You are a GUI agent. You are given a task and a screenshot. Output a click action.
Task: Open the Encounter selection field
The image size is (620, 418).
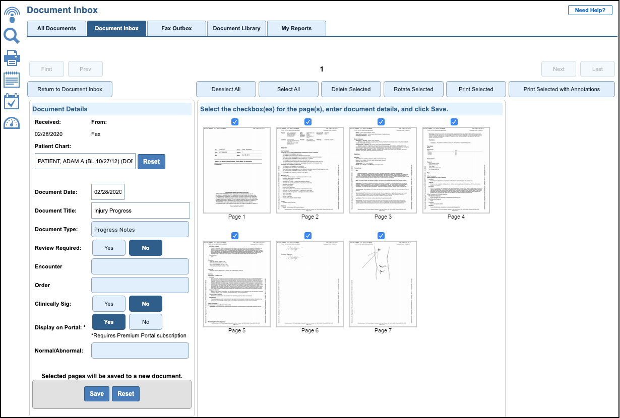tap(140, 266)
